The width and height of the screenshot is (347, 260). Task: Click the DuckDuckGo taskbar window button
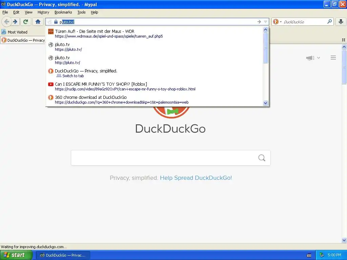click(x=63, y=255)
